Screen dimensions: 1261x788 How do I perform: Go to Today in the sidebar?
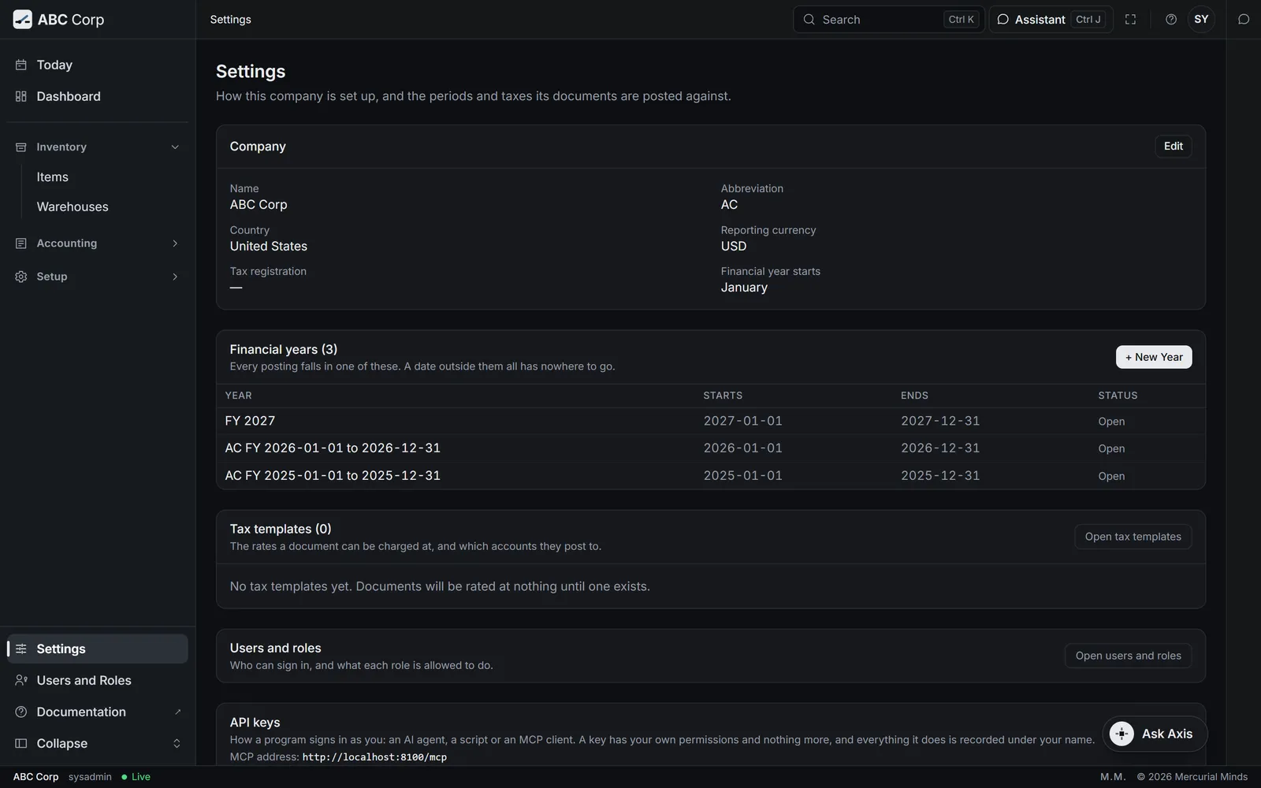pyautogui.click(x=98, y=65)
